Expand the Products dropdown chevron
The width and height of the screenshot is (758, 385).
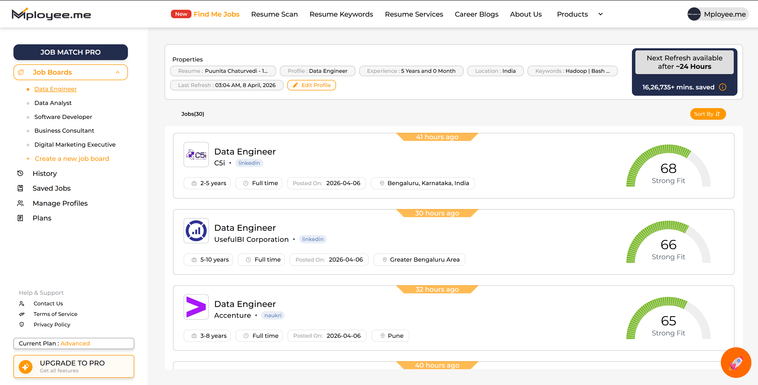click(x=600, y=14)
